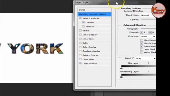
Task: Click the YORK text on canvas
Action: coord(35,48)
